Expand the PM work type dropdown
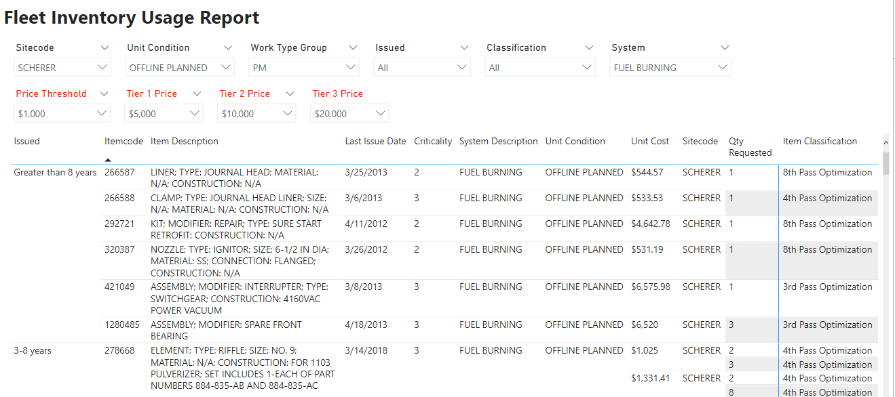The height and width of the screenshot is (397, 895). coord(303,67)
